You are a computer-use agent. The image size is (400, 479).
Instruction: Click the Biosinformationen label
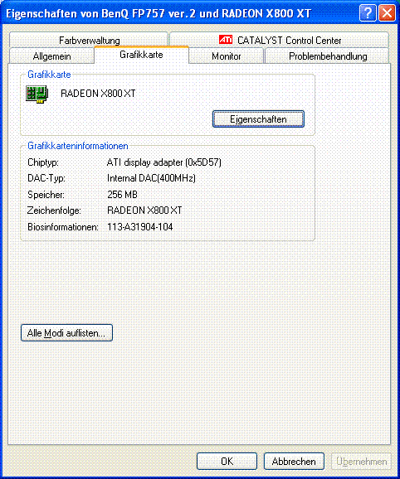click(x=63, y=227)
